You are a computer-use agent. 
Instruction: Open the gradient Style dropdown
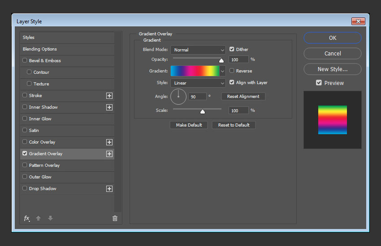(198, 83)
